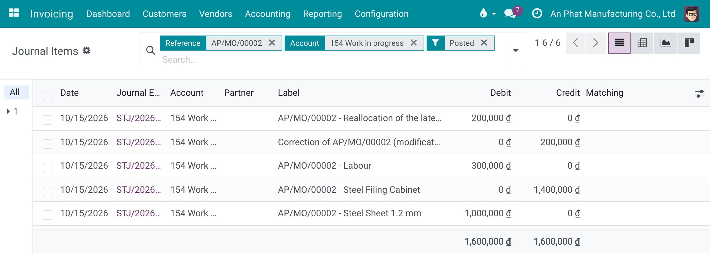
Task: Open the user avatar menu
Action: point(691,14)
